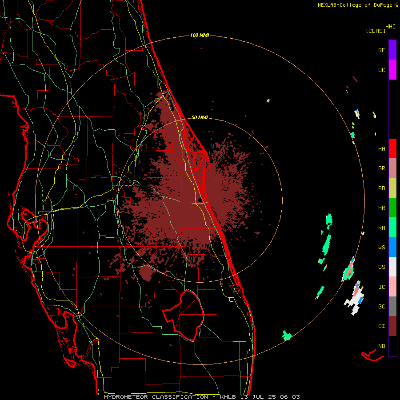Click the IC legend label
Viewport: 400px width, 400px height.
tap(381, 287)
